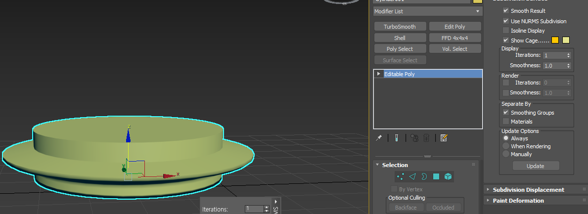Select Polygon sub-object level icon
Image resolution: width=588 pixels, height=214 pixels.
[x=436, y=176]
